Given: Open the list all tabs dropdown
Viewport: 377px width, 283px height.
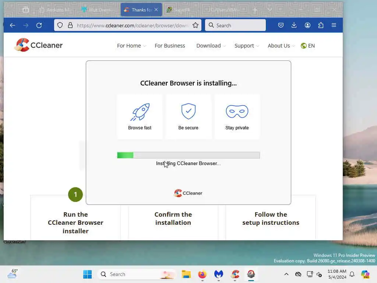Looking at the screenshot, I should click(x=270, y=10).
